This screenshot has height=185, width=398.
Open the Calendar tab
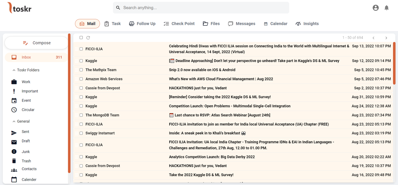point(275,24)
